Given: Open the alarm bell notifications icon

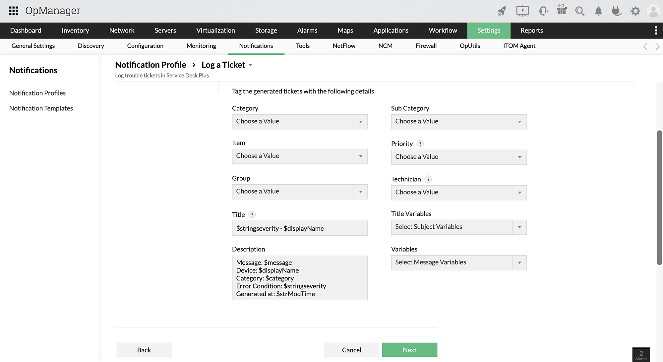Looking at the screenshot, I should click(x=598, y=11).
